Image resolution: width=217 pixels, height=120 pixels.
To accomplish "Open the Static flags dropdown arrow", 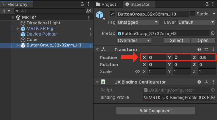I will (214, 14).
